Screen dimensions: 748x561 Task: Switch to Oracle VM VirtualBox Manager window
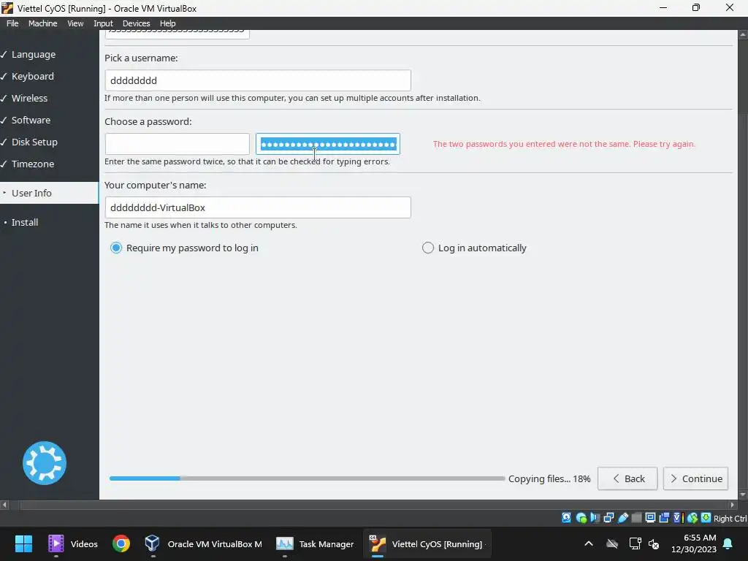[203, 543]
